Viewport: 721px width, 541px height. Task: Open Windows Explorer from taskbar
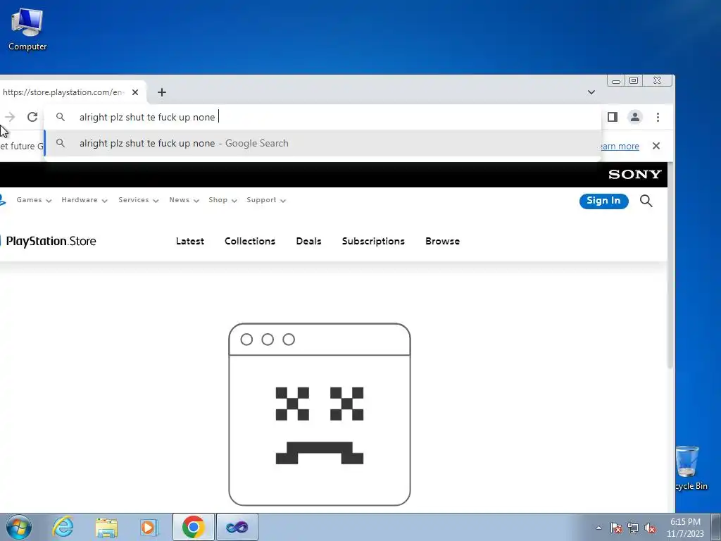coord(106,527)
